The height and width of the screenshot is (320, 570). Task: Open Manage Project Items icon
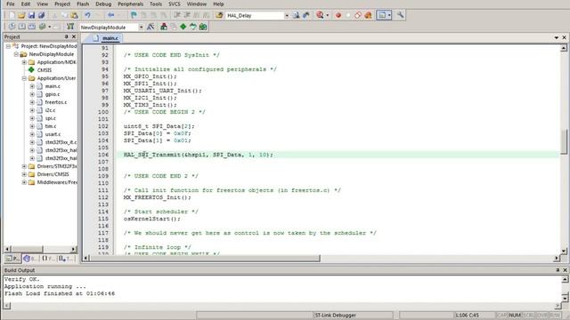(164, 27)
